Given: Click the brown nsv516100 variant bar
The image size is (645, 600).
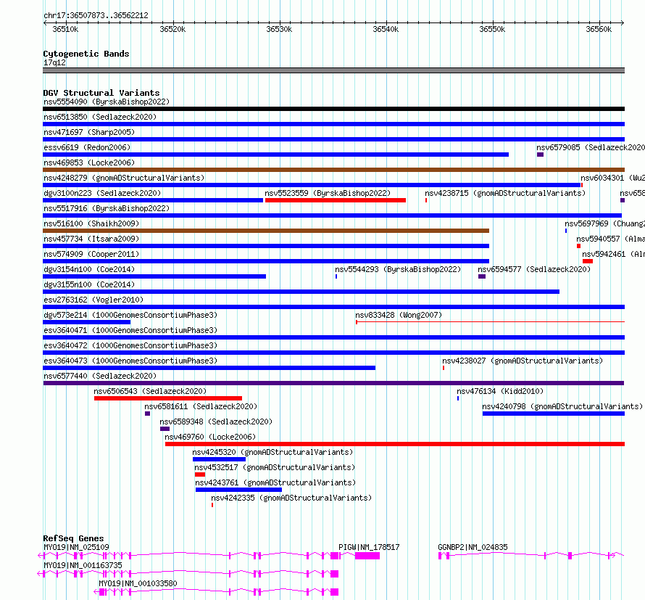Looking at the screenshot, I should point(266,231).
